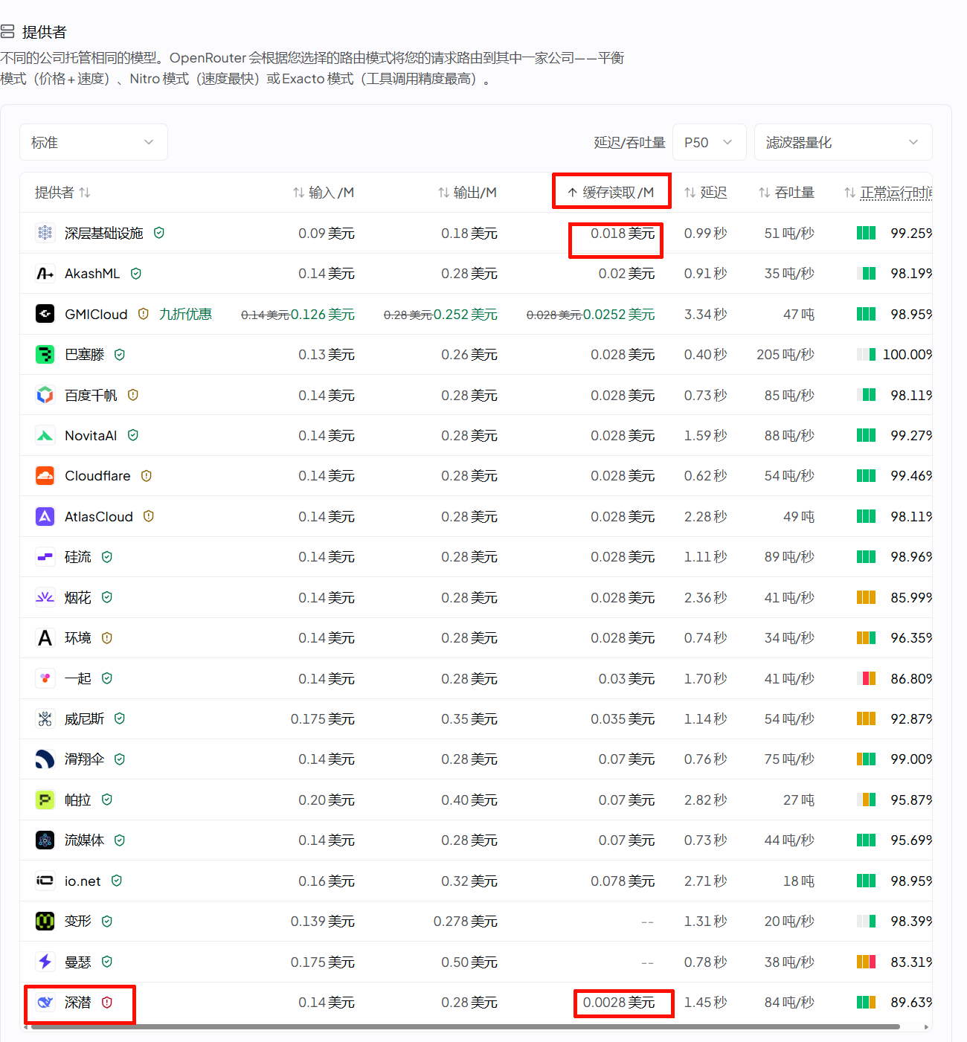
Task: Click red shield badge next to 深潜
Action: click(107, 1002)
